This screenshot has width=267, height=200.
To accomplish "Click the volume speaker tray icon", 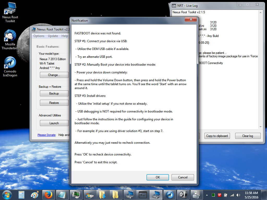I will [x=238, y=195].
